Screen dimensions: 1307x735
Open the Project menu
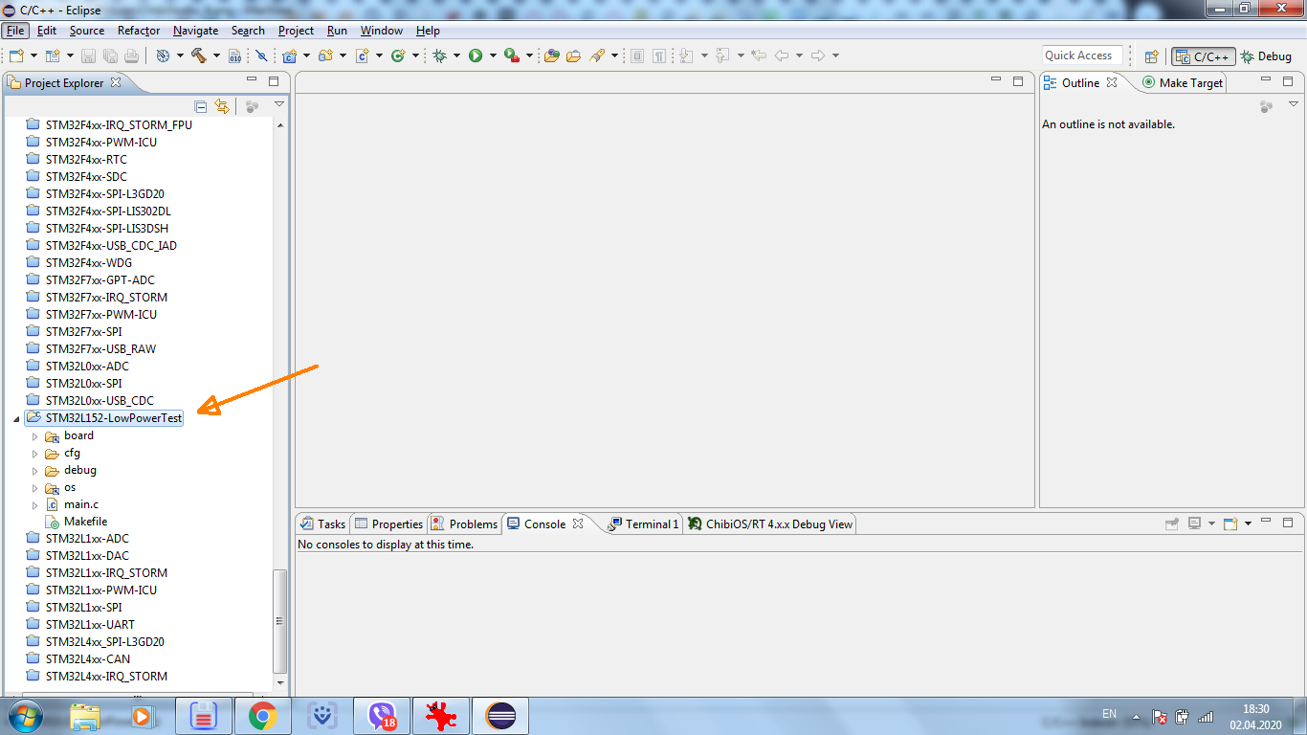(x=296, y=31)
